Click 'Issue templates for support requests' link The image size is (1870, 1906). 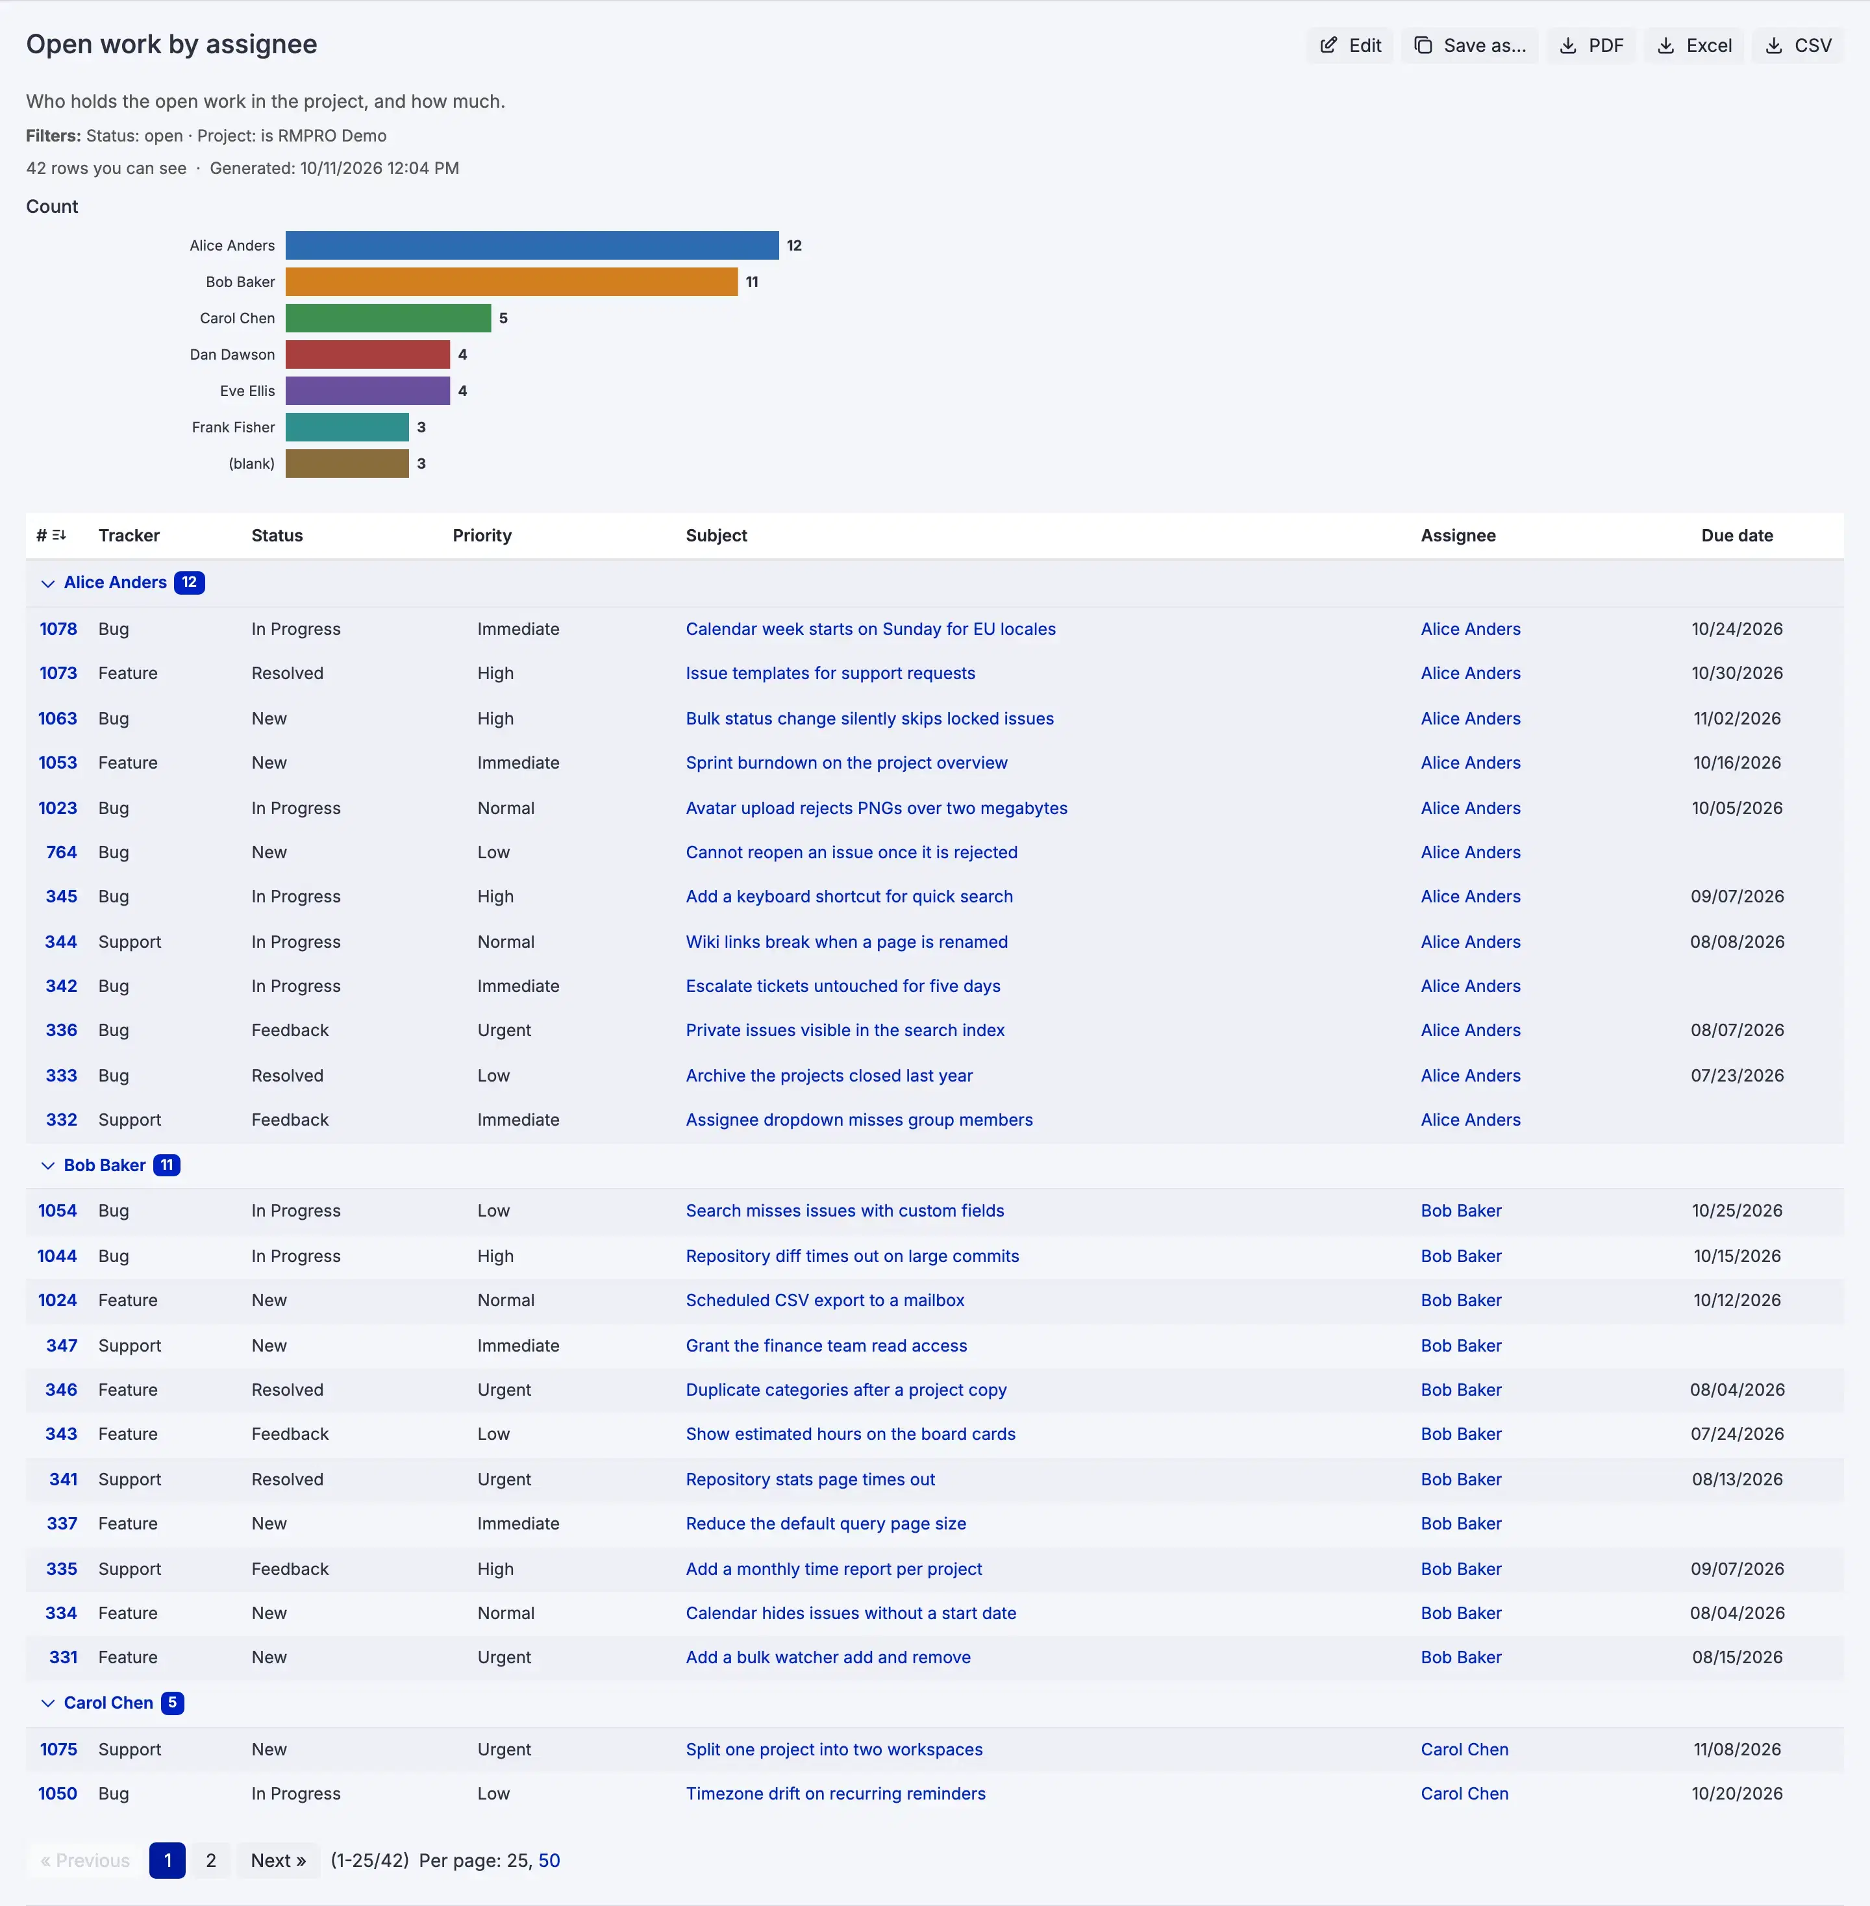point(830,674)
